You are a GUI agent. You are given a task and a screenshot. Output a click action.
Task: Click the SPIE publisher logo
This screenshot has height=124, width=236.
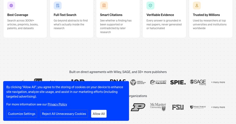click(x=178, y=82)
